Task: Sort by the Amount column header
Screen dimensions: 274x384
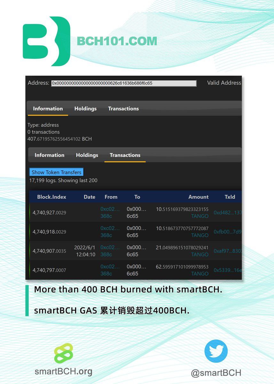Action: (x=199, y=197)
